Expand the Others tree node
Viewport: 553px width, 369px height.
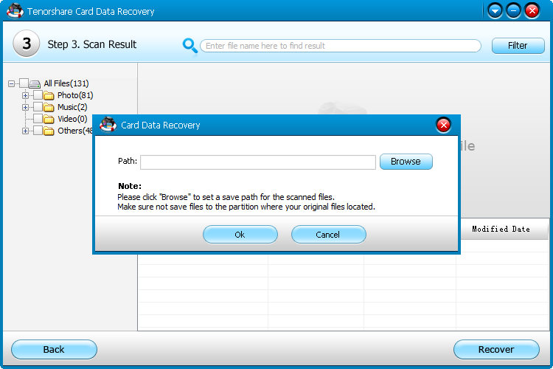25,131
